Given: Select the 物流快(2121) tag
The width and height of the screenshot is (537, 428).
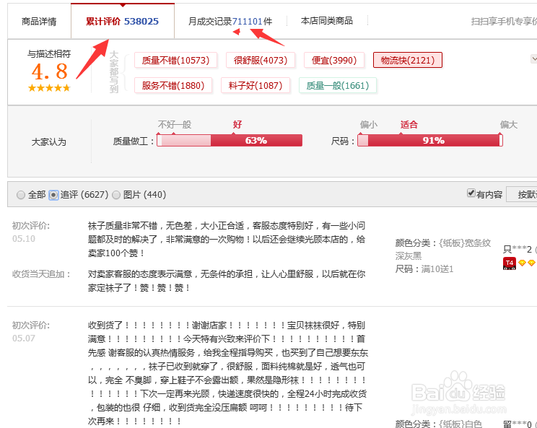Looking at the screenshot, I should (408, 60).
